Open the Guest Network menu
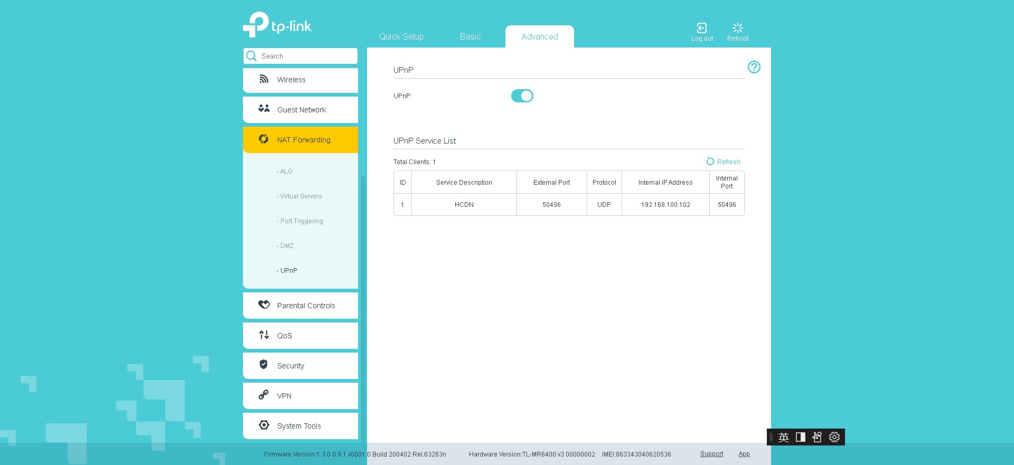 (301, 110)
